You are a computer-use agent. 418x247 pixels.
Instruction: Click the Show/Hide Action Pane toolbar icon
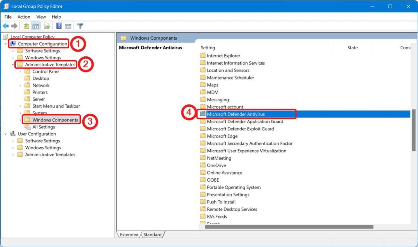pyautogui.click(x=68, y=25)
